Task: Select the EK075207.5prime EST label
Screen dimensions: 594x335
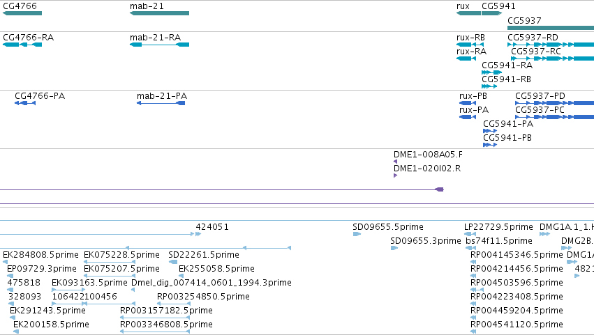Action: click(121, 269)
